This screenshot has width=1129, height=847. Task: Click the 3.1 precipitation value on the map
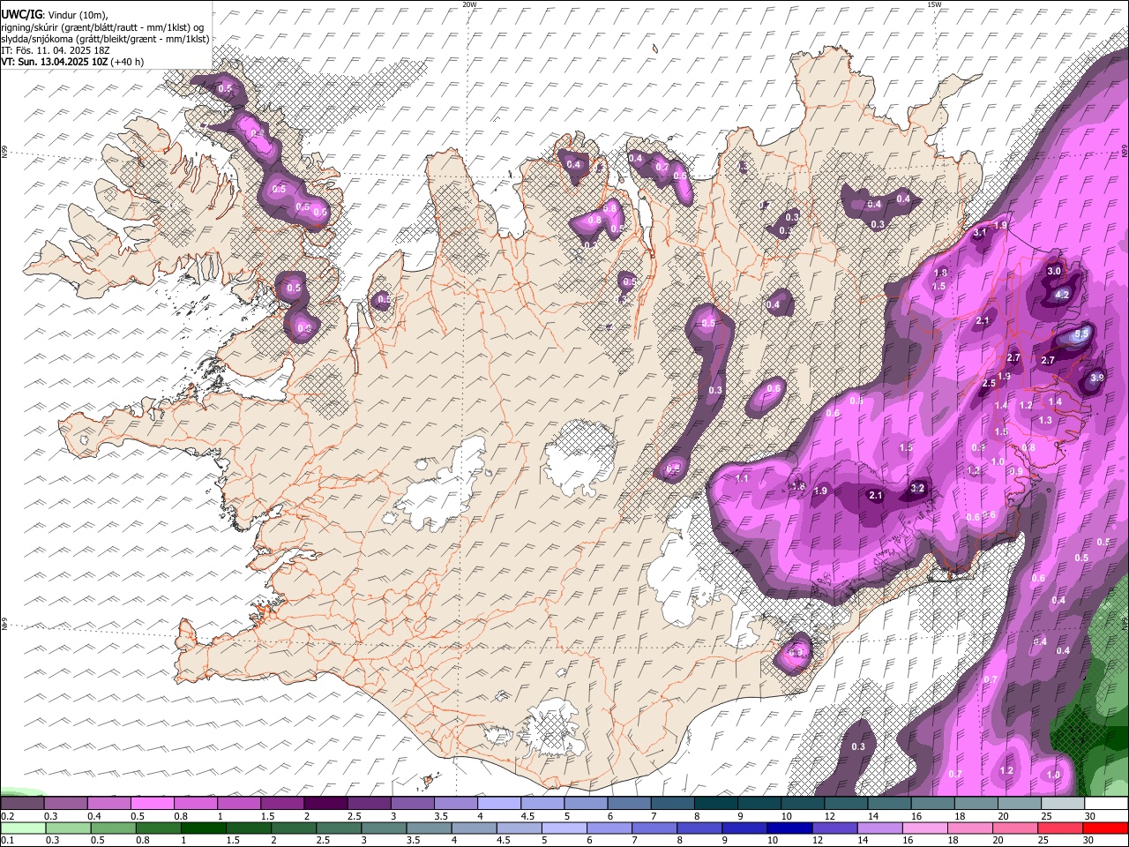click(x=980, y=233)
